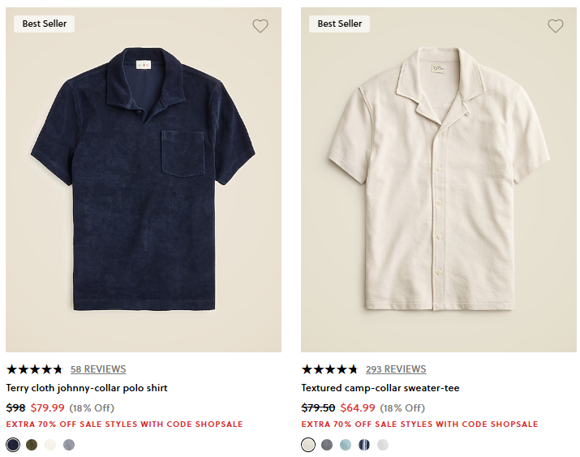Viewport: 580px width, 457px height.
Task: Choose light gray swatch for sweater-tee
Action: coord(383,444)
